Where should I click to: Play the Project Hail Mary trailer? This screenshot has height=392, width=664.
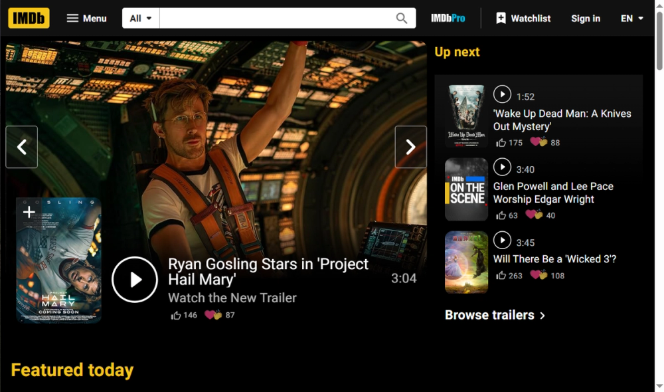(135, 280)
